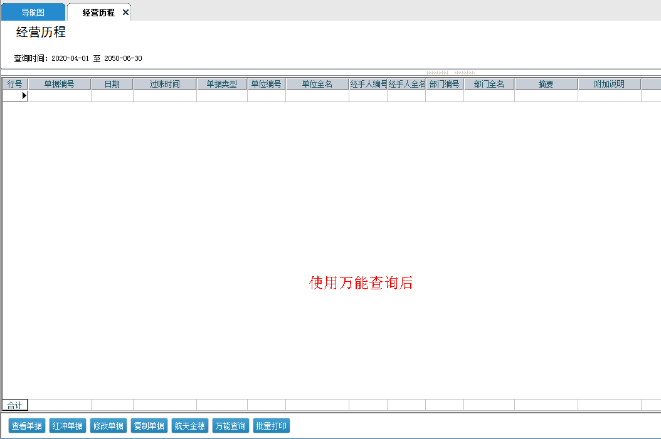
Task: Click the 合计 footer cell
Action: tap(15, 405)
